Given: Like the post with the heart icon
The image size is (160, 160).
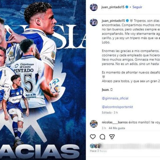Looking at the screenshot, I should click(93, 137).
